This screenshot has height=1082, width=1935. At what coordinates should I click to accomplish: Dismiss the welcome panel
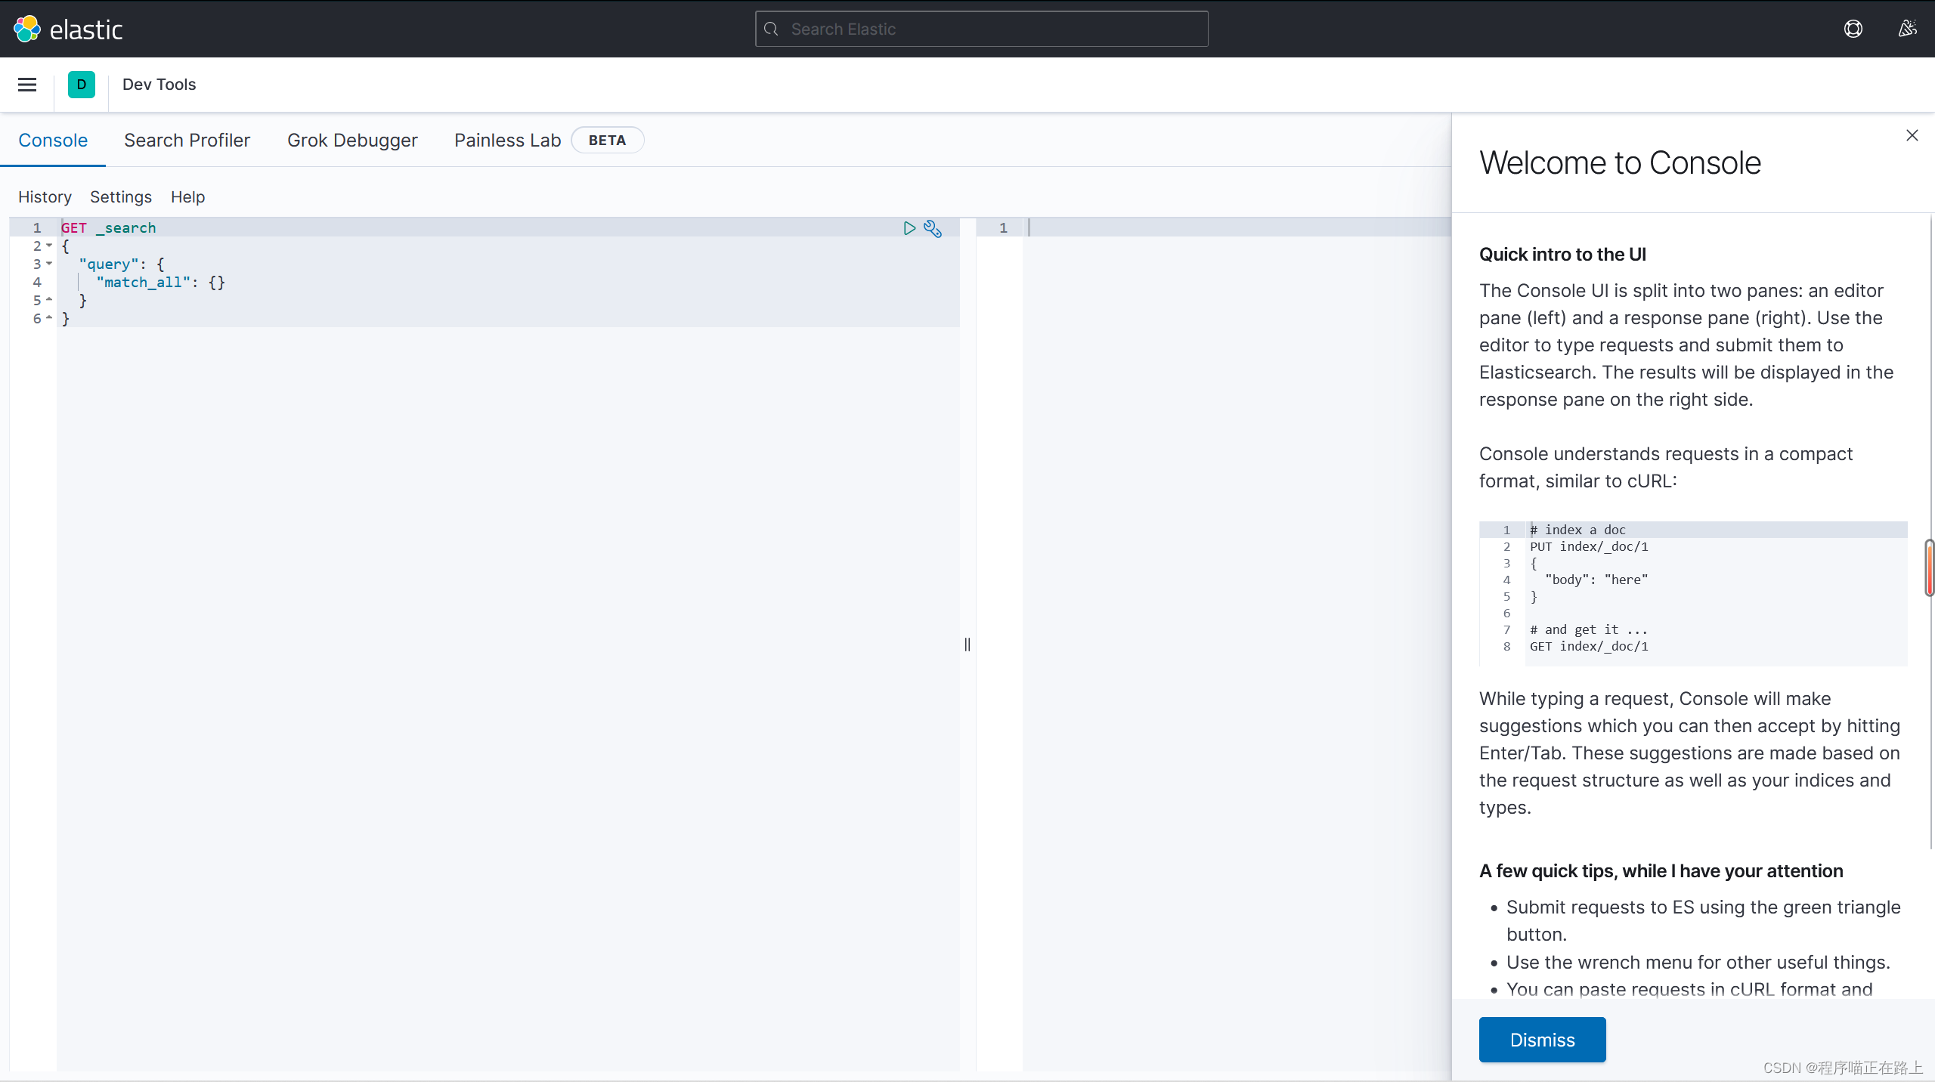1542,1040
